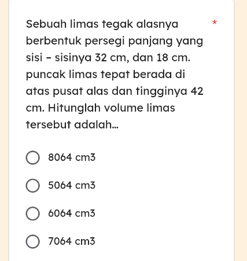Click the line "Sebuah limas tegak alasnya"
Image resolution: width=247 pixels, height=261 pixels.
(x=102, y=24)
